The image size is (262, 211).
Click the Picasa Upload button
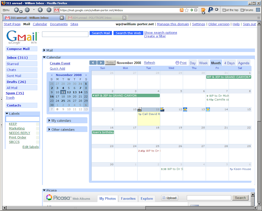[x=170, y=198]
